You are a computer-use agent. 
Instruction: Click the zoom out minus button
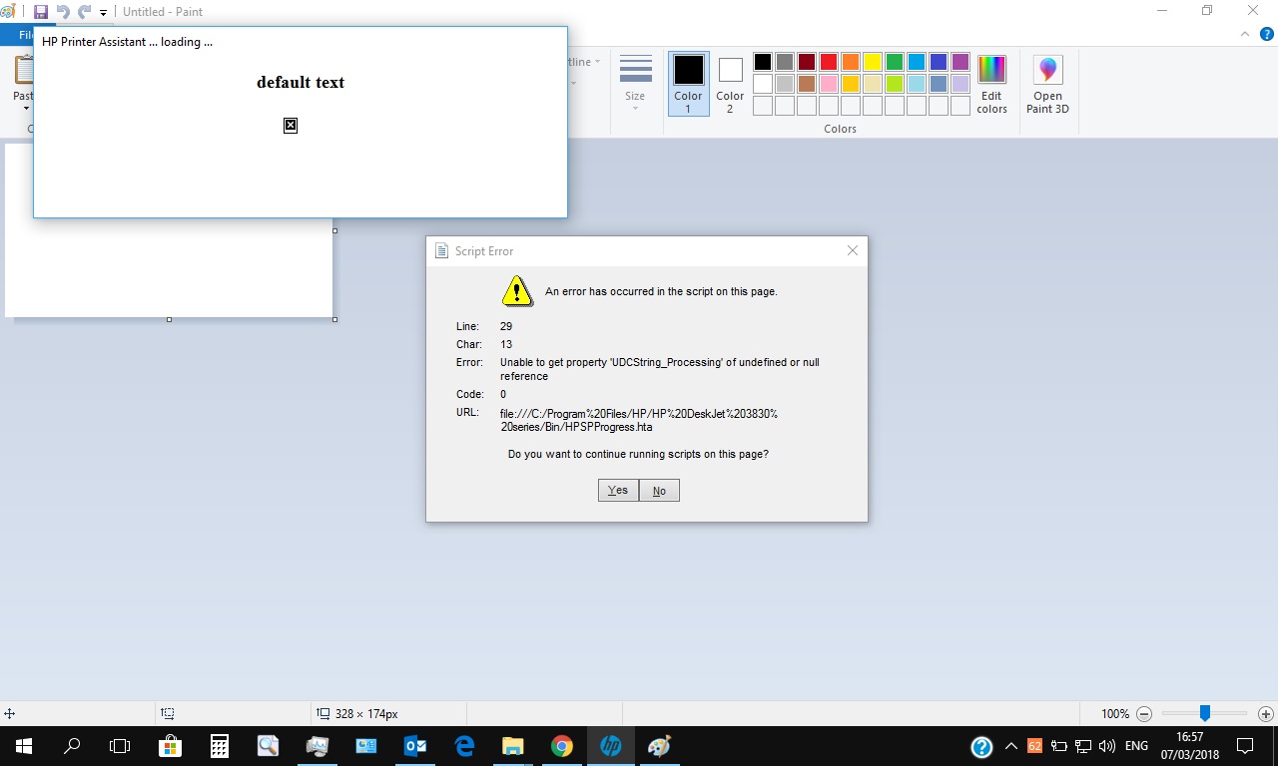coord(1144,714)
